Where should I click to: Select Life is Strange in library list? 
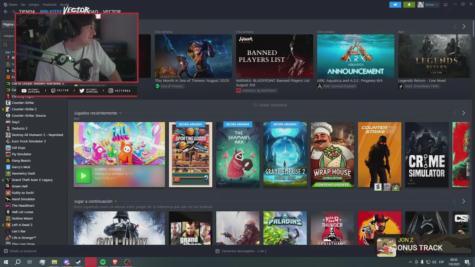click(x=24, y=238)
